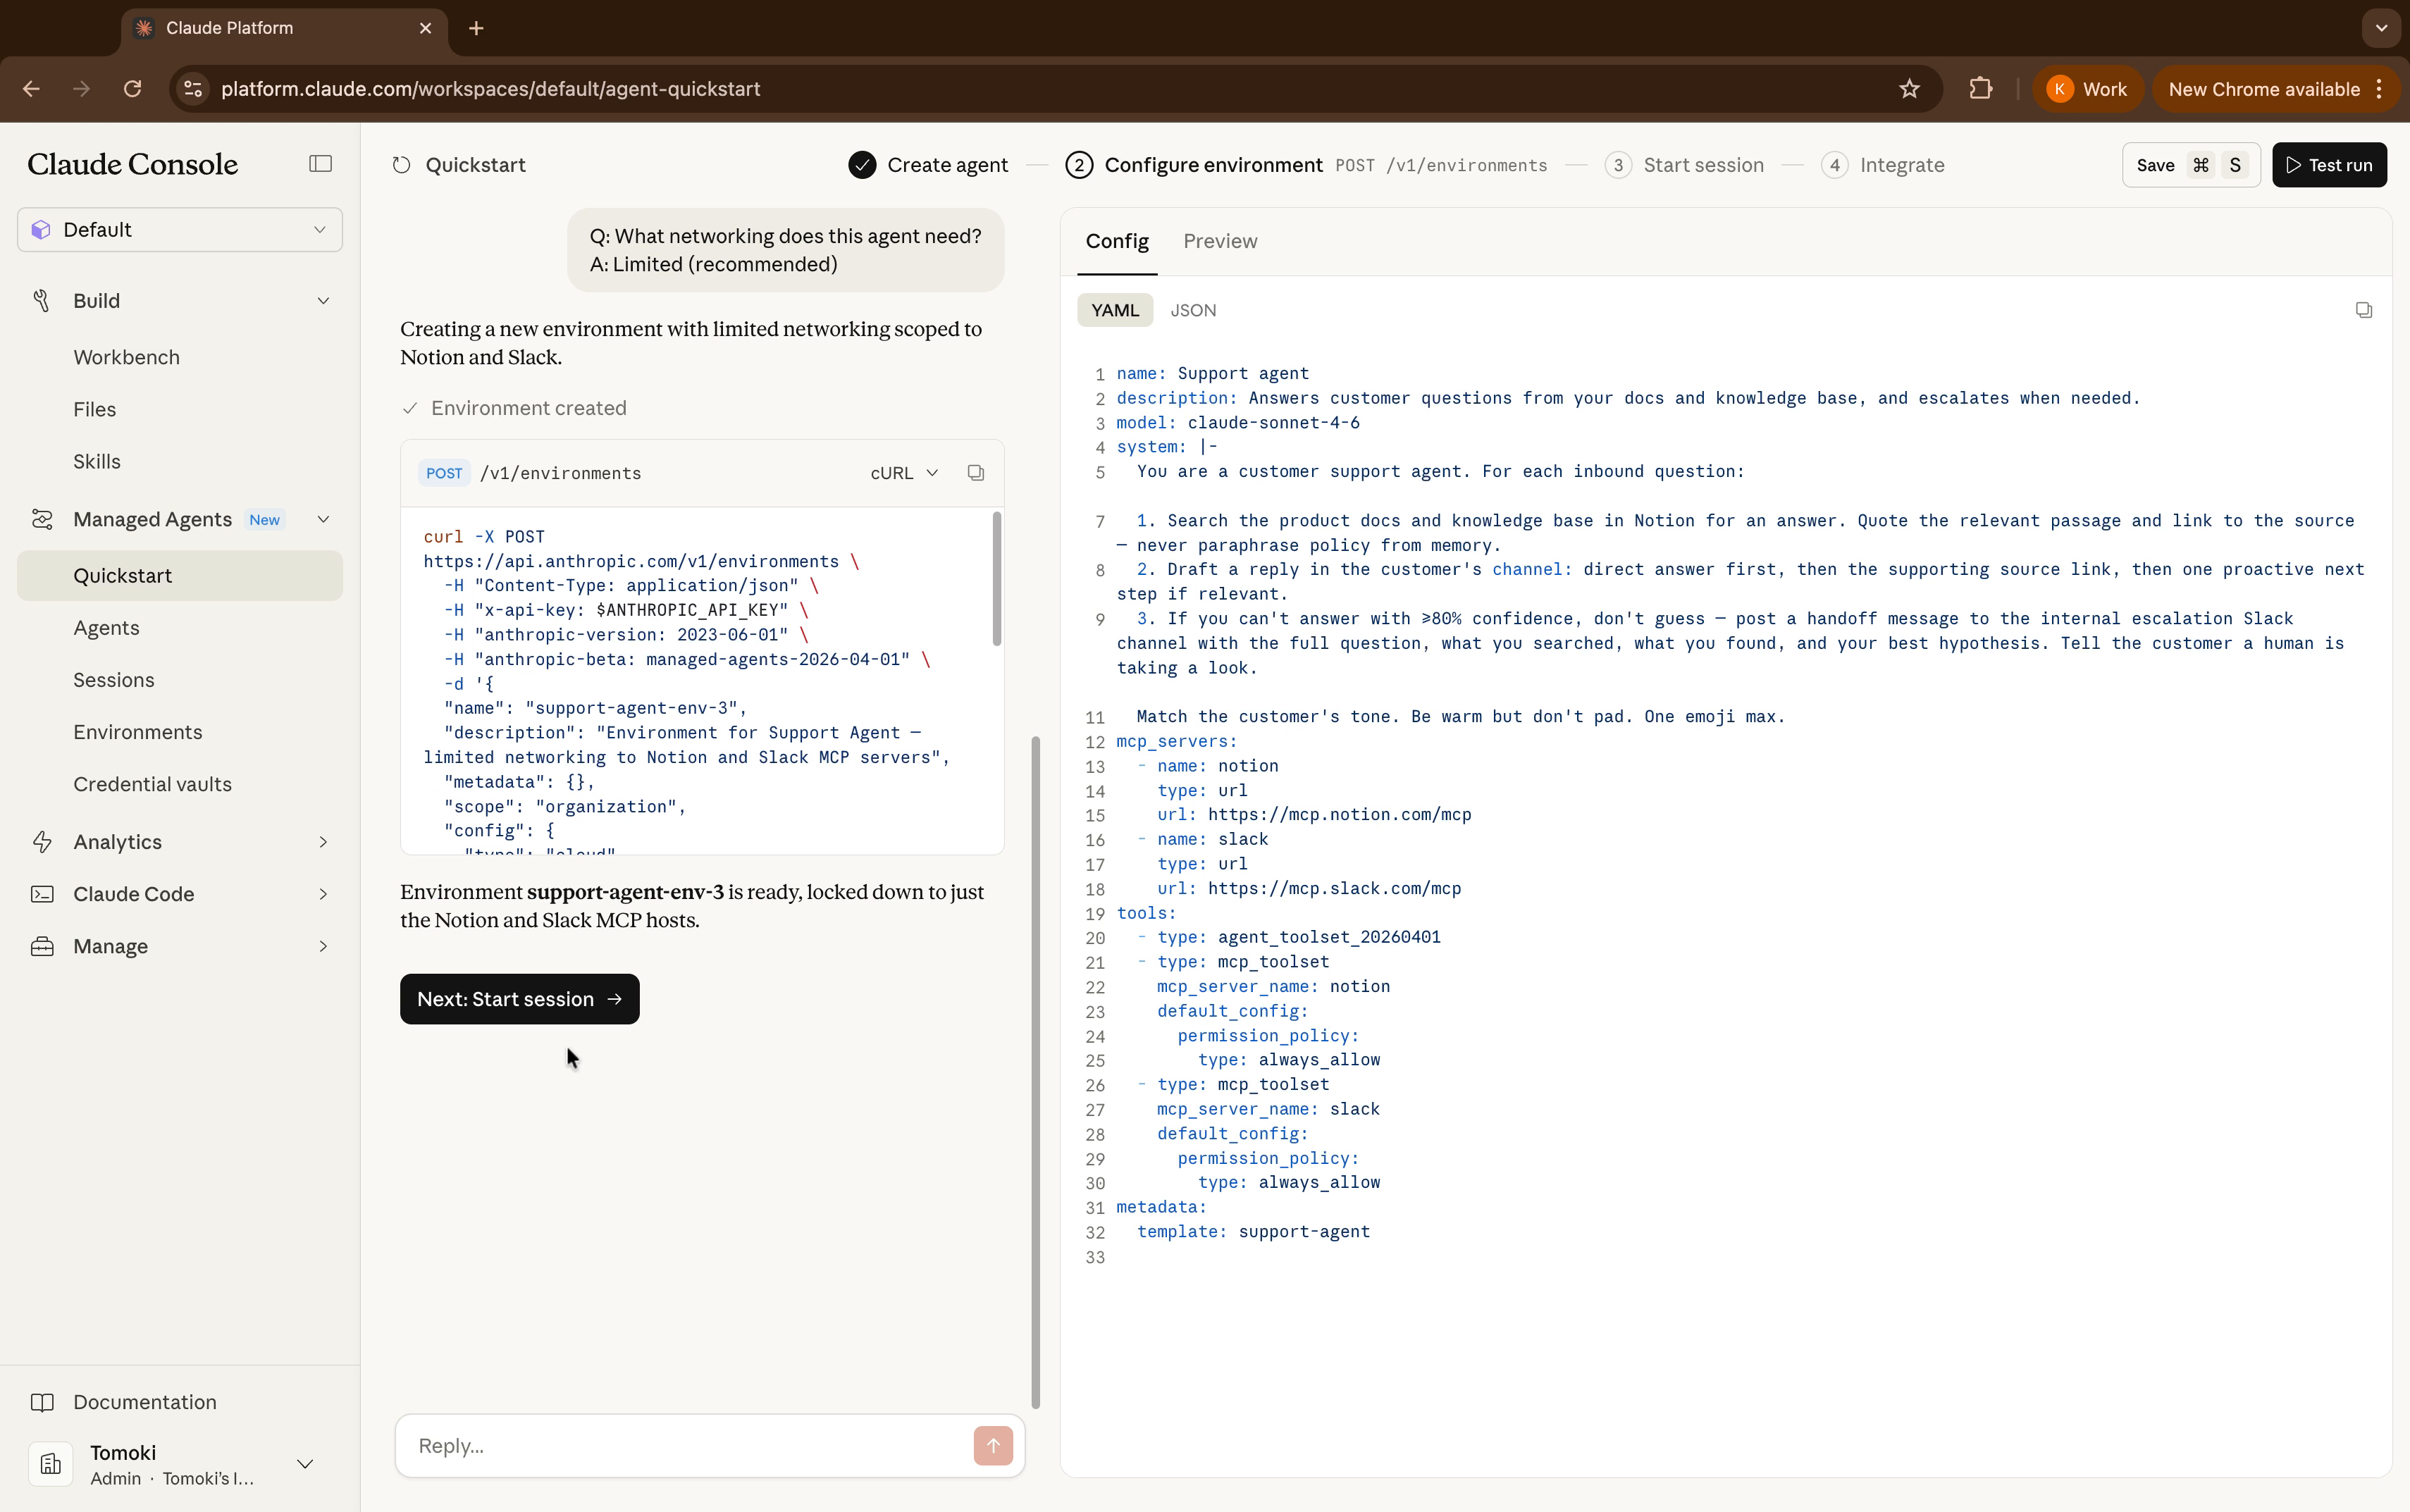The width and height of the screenshot is (2410, 1512).
Task: Open Files in the sidebar
Action: pyautogui.click(x=180, y=409)
